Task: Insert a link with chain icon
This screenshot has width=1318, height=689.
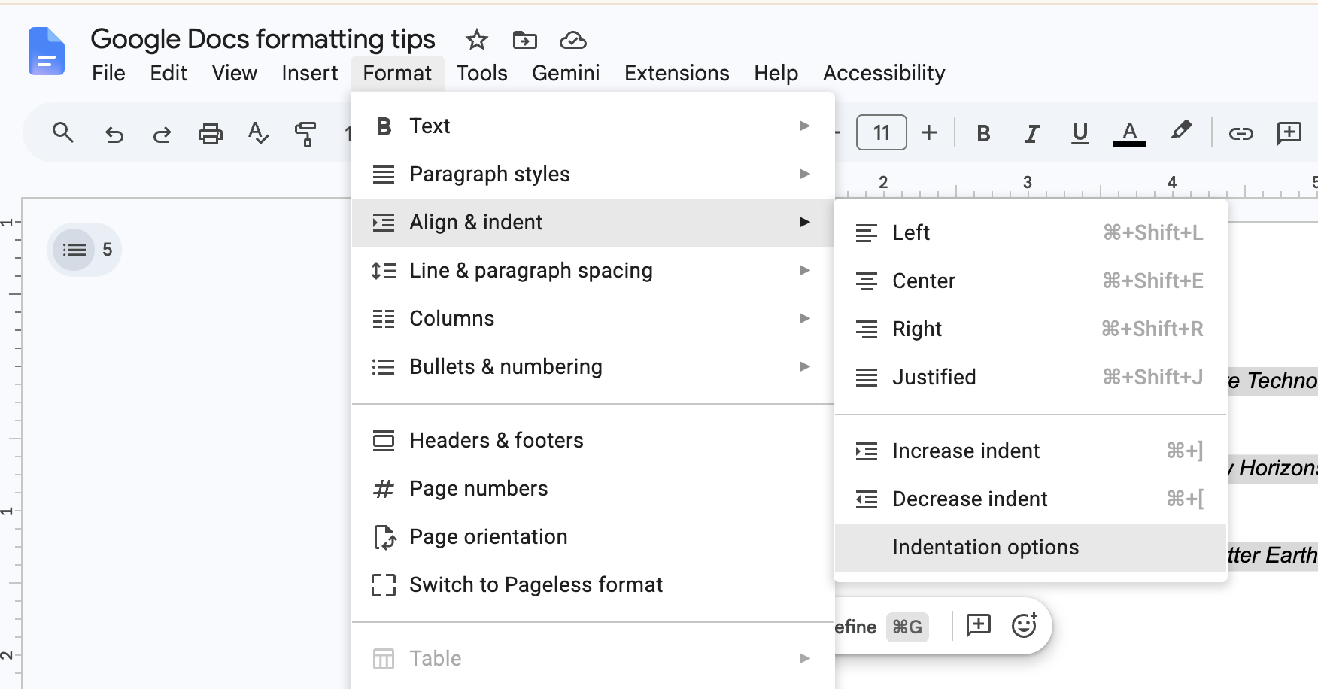Action: click(1241, 134)
